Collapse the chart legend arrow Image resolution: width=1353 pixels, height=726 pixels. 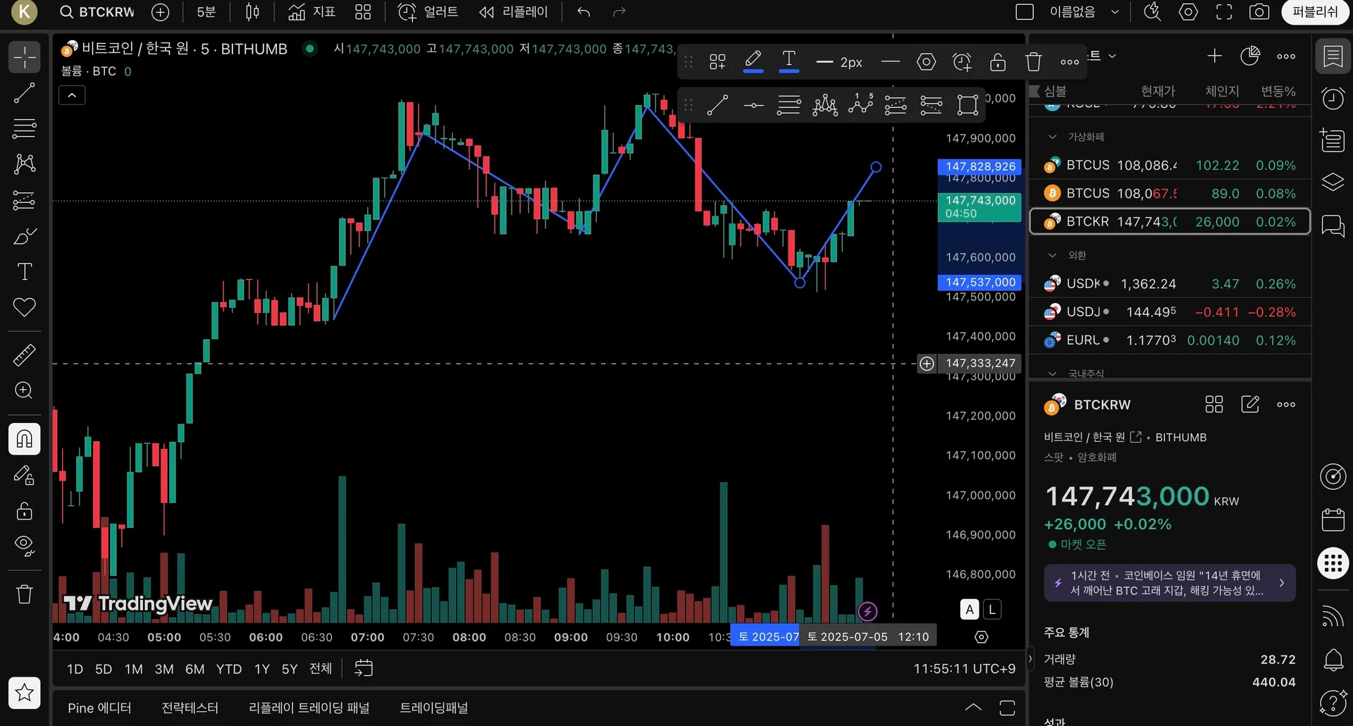pos(72,95)
